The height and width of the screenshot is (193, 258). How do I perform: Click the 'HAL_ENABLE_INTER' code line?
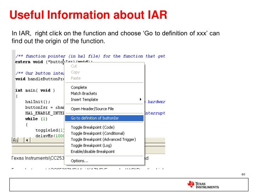click(x=45, y=113)
